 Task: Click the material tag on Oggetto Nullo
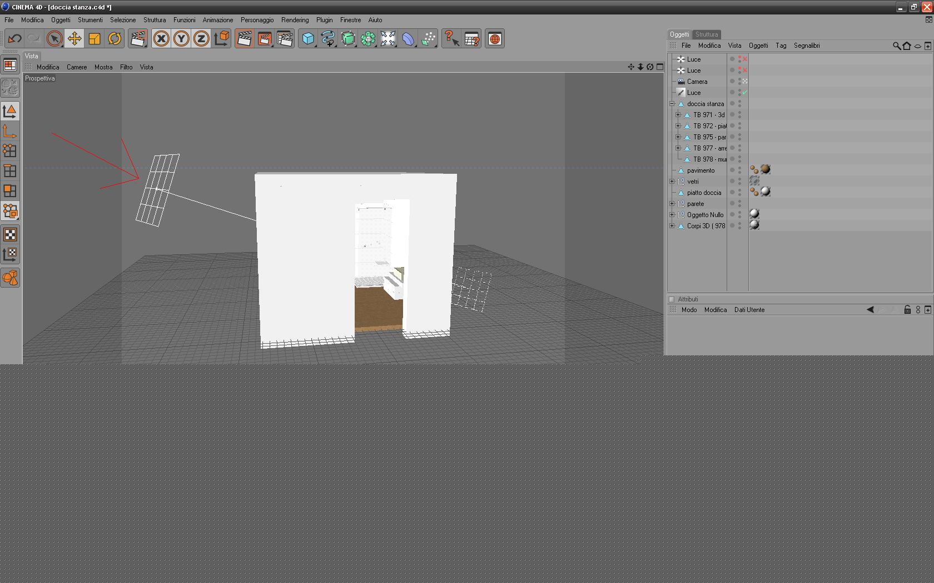tap(754, 214)
